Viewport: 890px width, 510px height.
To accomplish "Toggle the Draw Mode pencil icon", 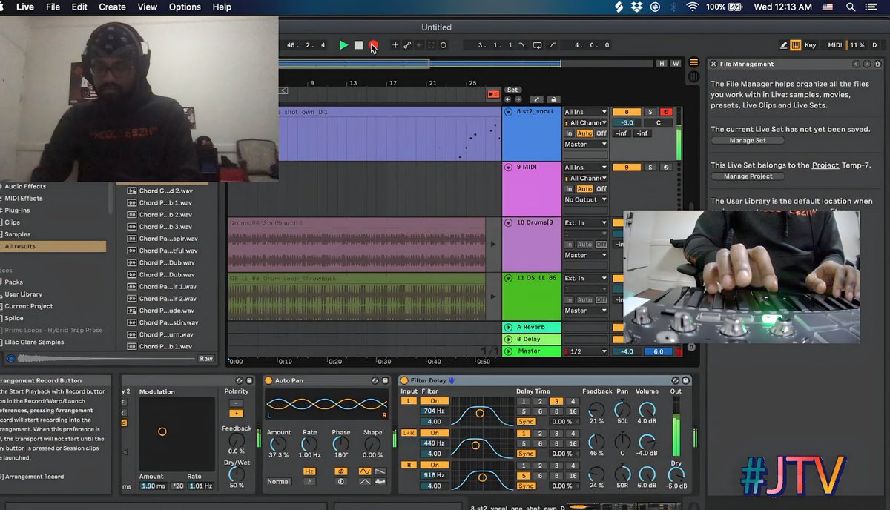I will pos(784,45).
